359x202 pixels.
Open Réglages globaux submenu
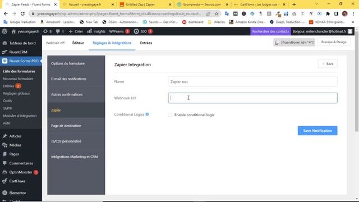[16, 93]
